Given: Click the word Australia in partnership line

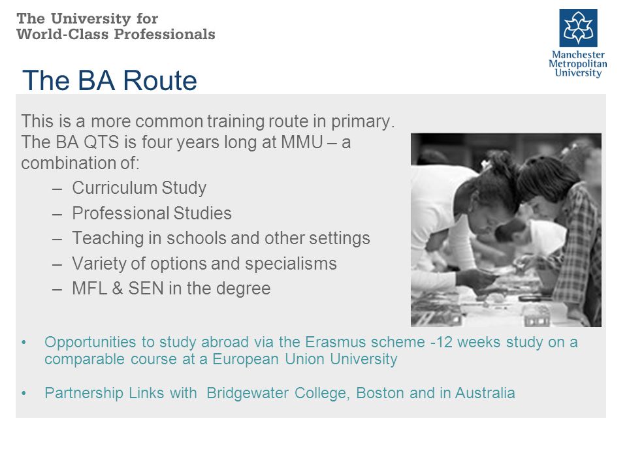Looking at the screenshot, I should (x=485, y=393).
